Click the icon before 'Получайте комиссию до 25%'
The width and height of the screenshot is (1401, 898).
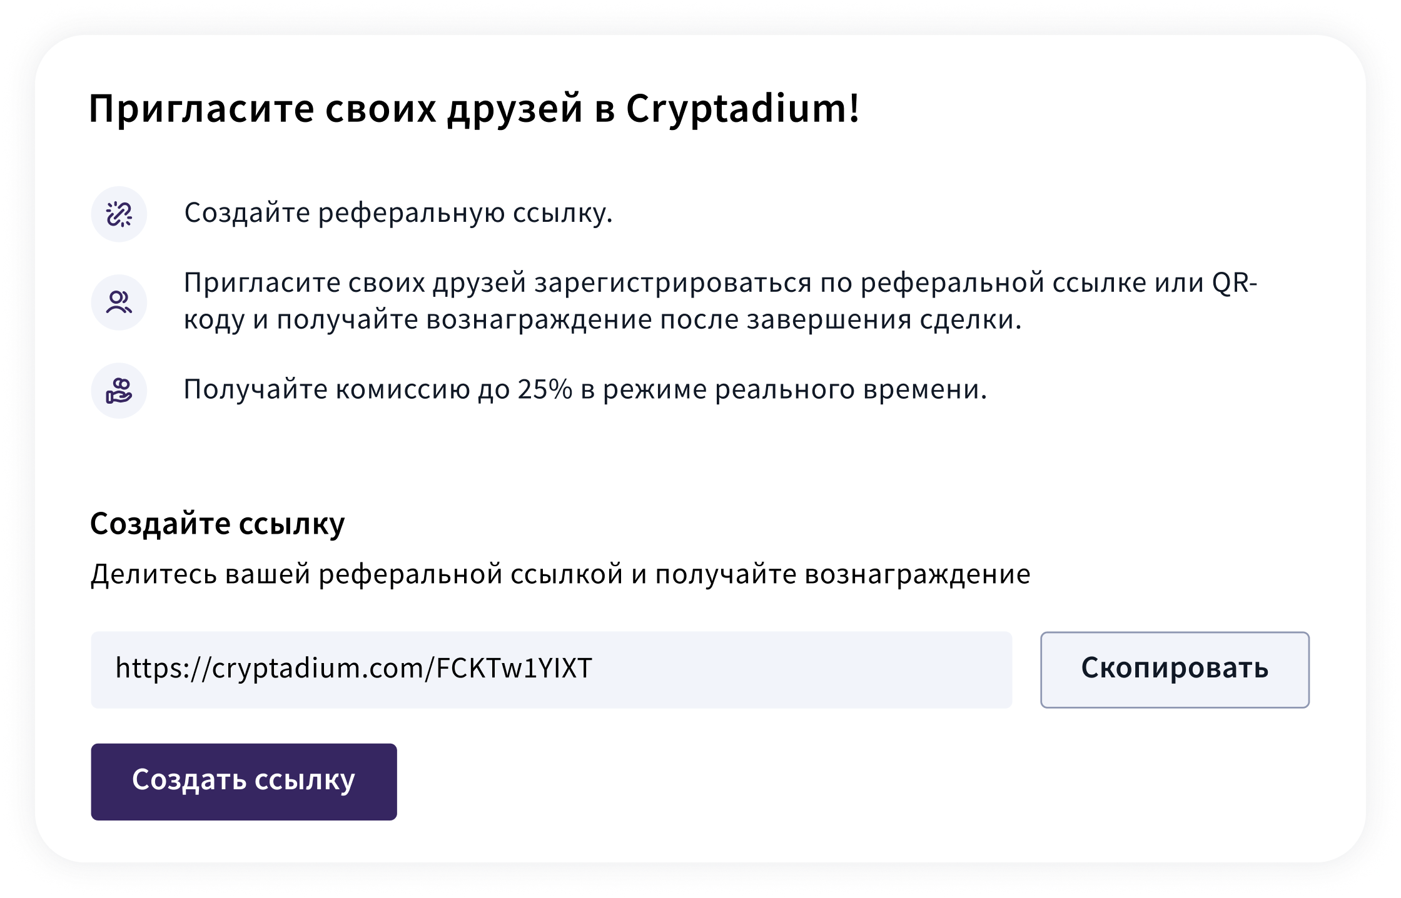coord(118,391)
